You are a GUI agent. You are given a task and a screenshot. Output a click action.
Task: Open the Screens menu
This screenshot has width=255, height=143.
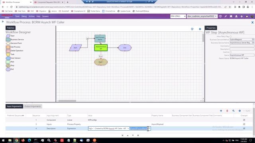coord(45,16)
